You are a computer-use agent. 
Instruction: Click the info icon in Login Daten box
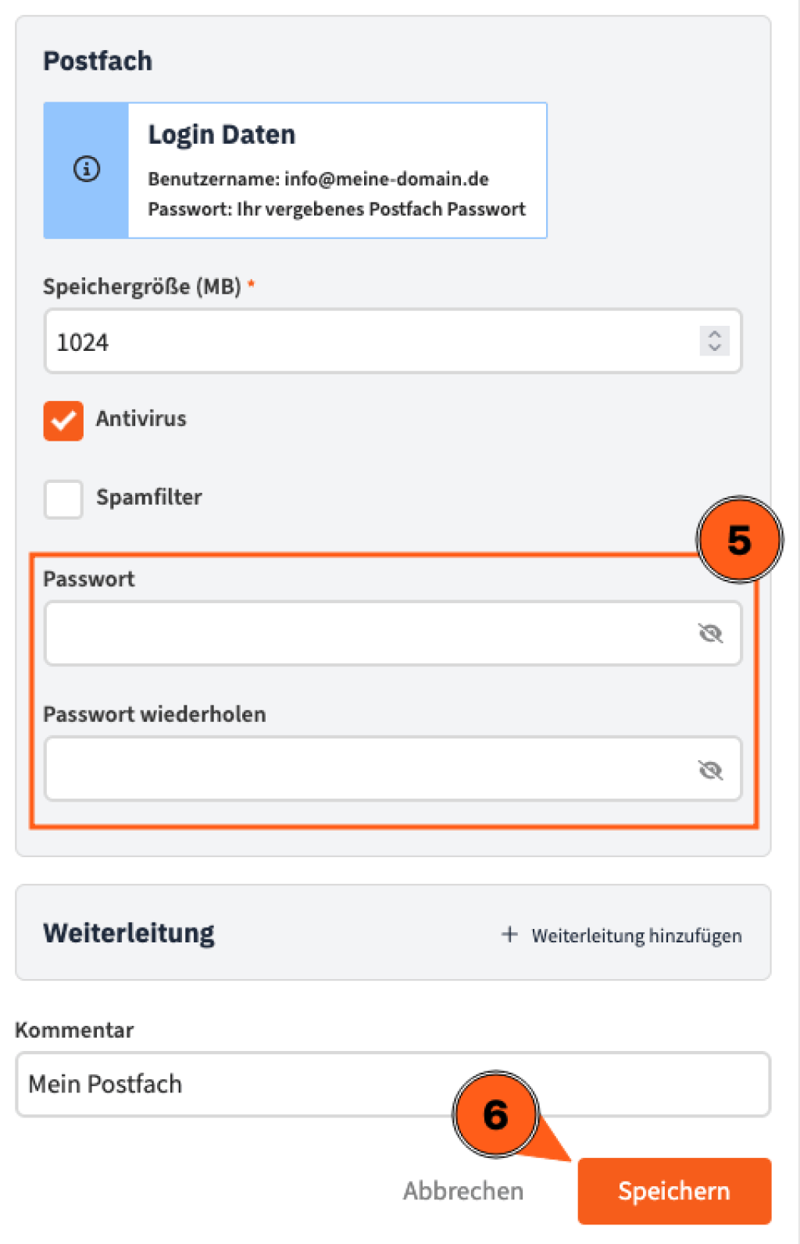pyautogui.click(x=86, y=168)
